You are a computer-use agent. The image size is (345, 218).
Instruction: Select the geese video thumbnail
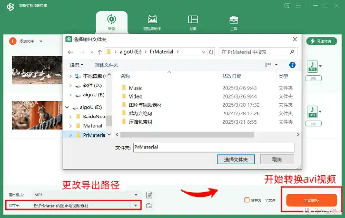pyautogui.click(x=37, y=70)
